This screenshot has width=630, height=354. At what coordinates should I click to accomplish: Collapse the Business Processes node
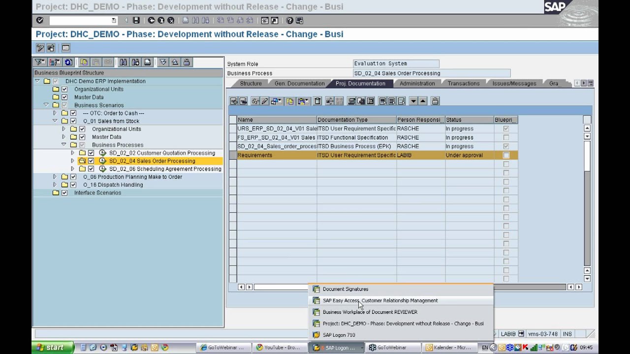[64, 145]
